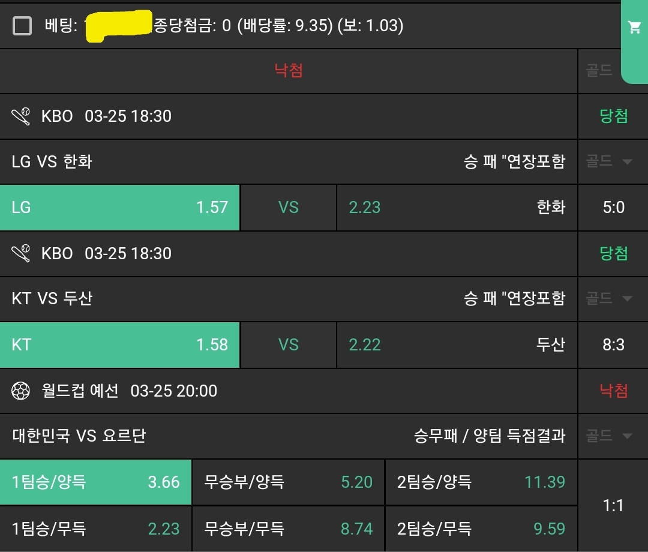
Task: Open the shopping cart icon
Action: point(634,27)
